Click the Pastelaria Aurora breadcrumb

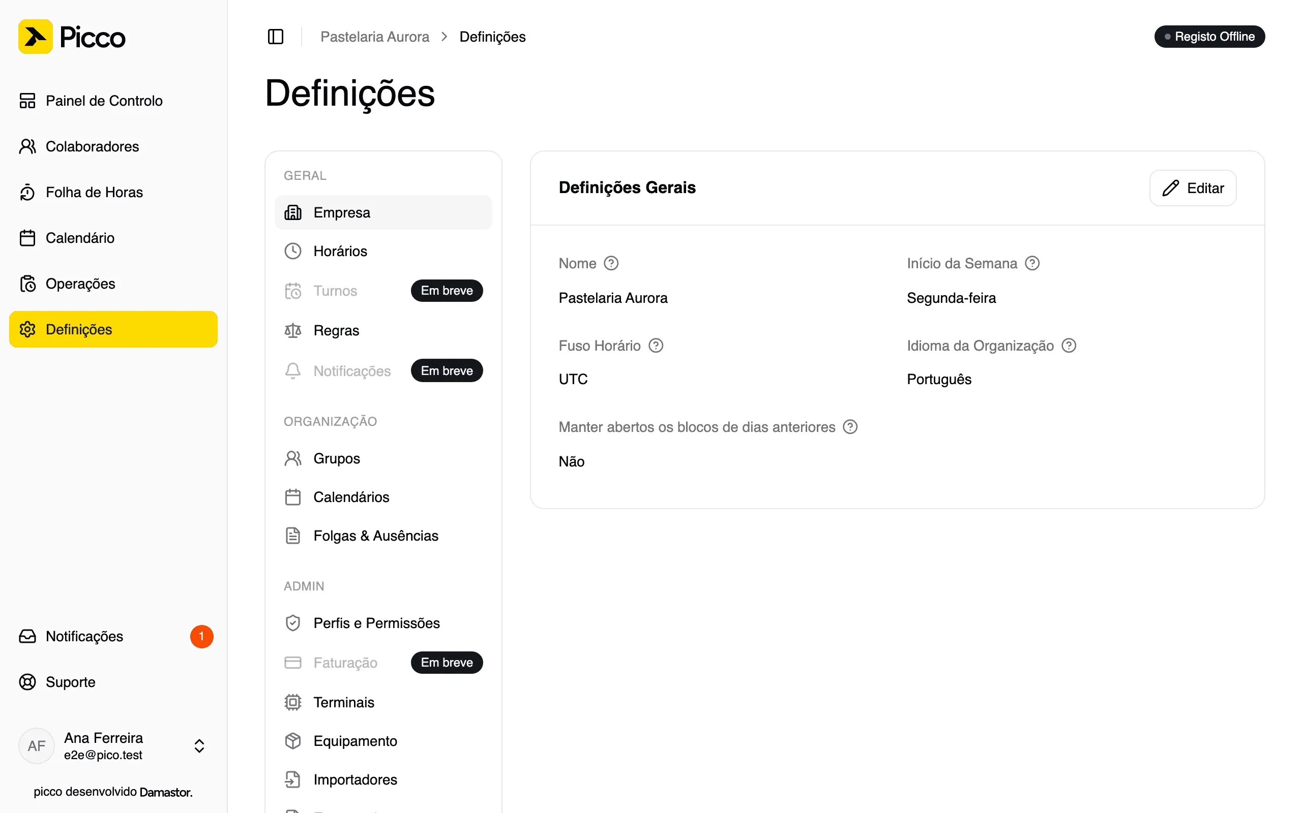pyautogui.click(x=374, y=37)
